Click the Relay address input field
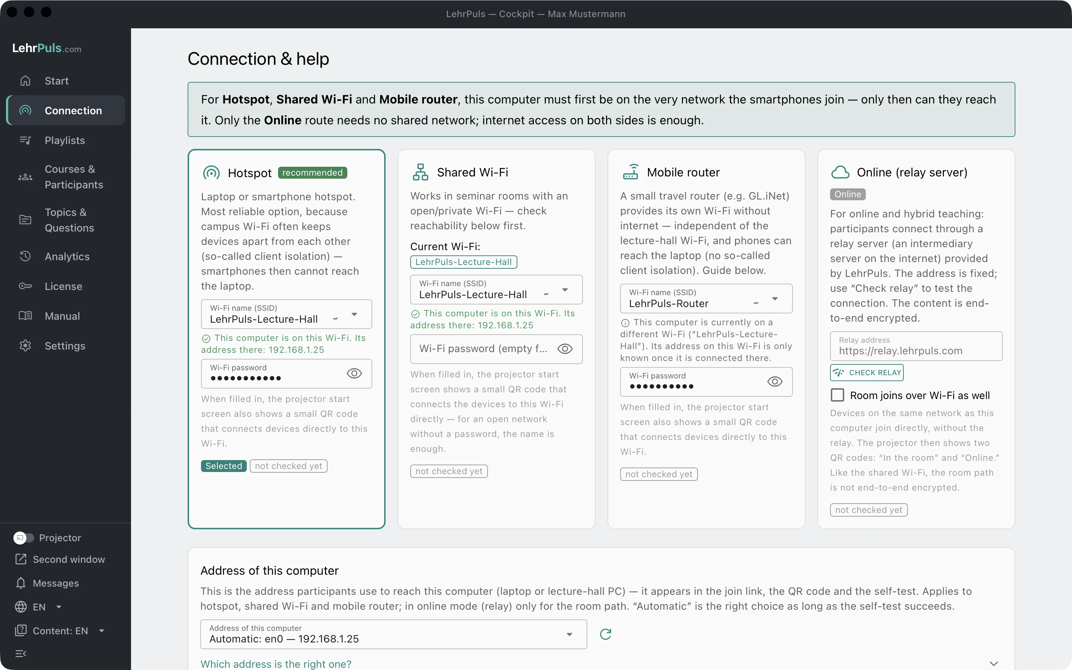 point(916,346)
